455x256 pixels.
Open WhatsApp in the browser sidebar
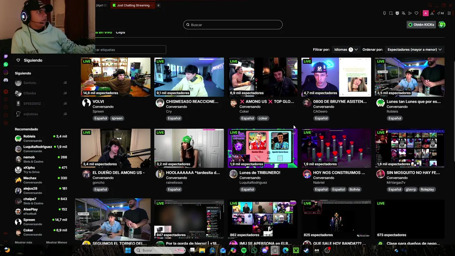coord(6,64)
